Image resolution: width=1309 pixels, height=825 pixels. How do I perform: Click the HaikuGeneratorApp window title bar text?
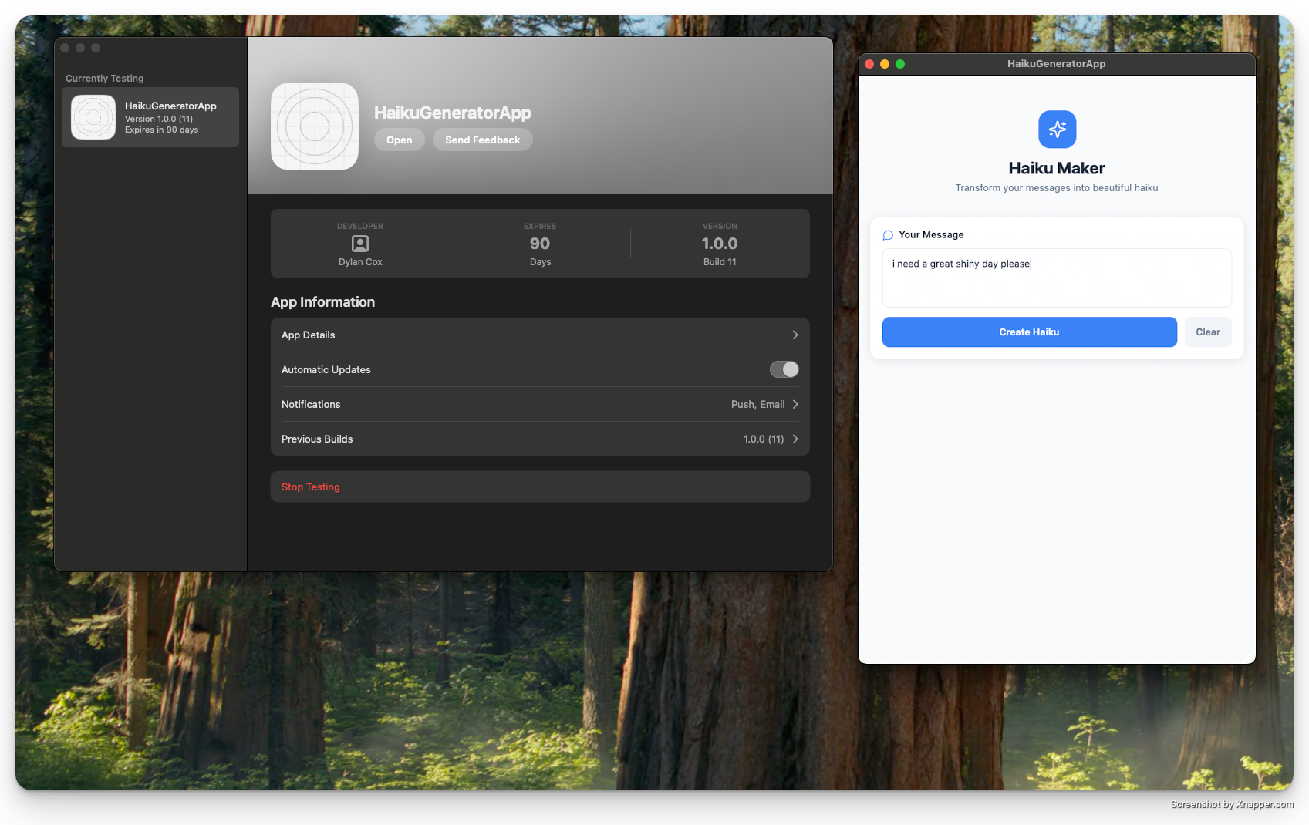(1057, 64)
